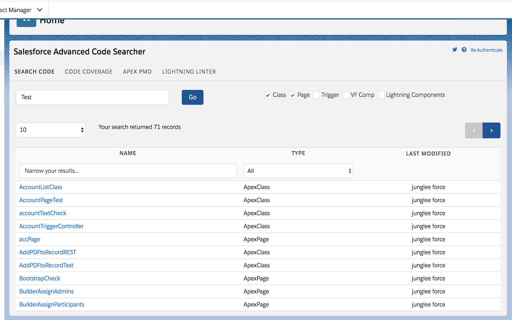This screenshot has height=320, width=512.
Task: Enable the Lightning Components filter
Action: (381, 95)
